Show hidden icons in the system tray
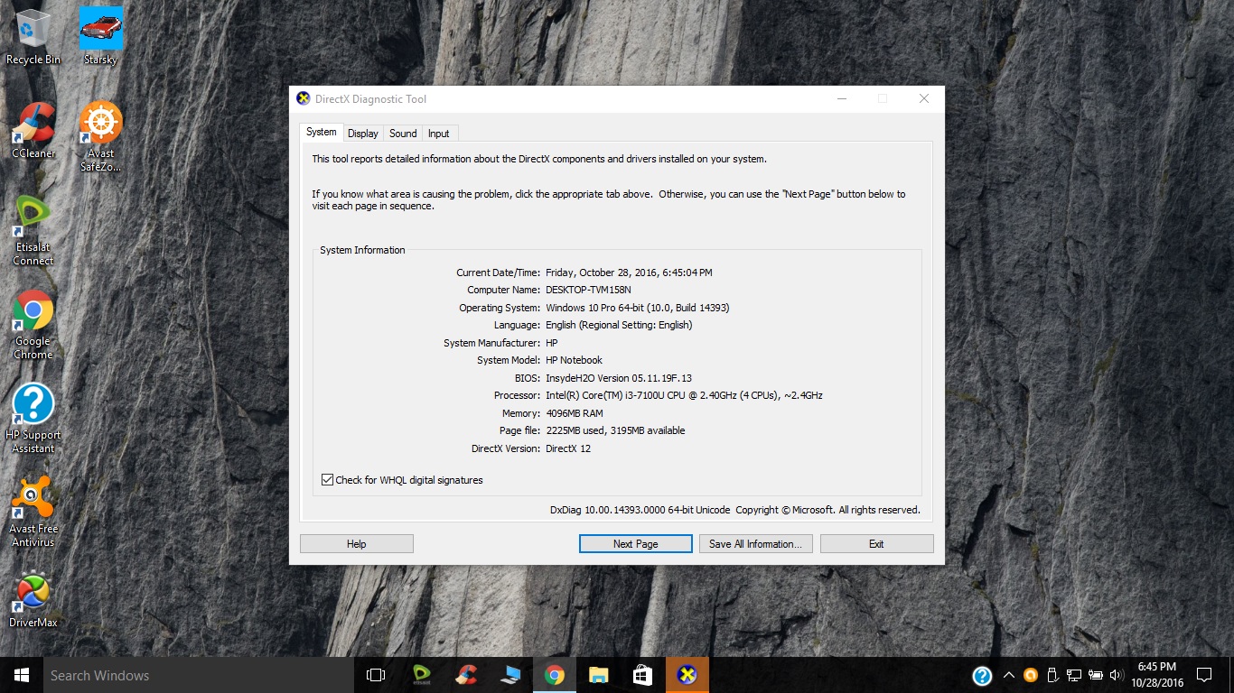Viewport: 1234px width, 693px height. point(1009,675)
